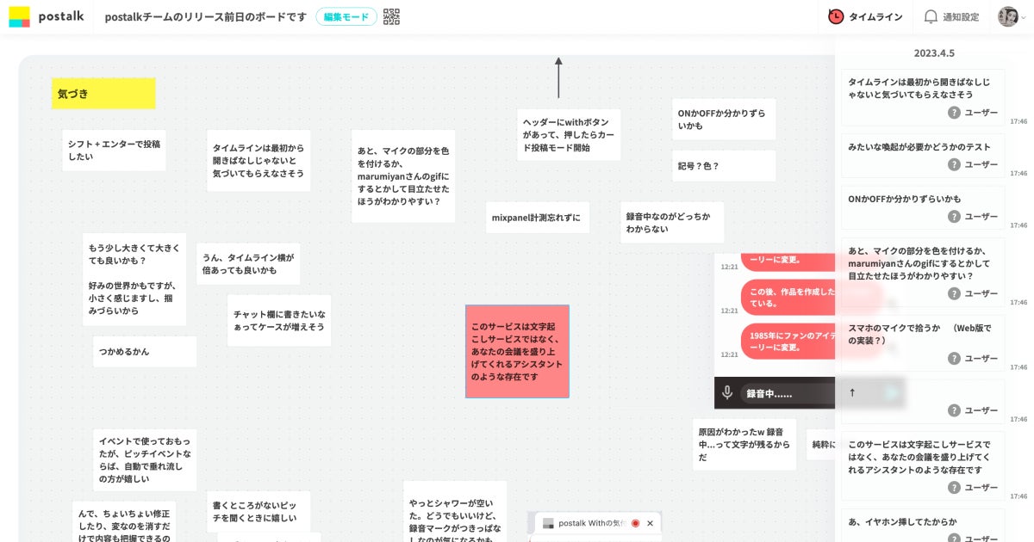Select the 記号？色？ card
The width and height of the screenshot is (1034, 542).
(724, 165)
